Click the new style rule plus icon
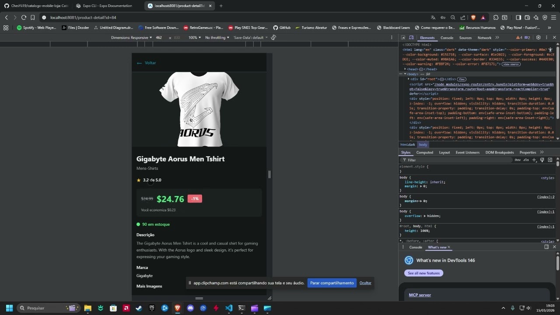This screenshot has width=560, height=315. [534, 160]
